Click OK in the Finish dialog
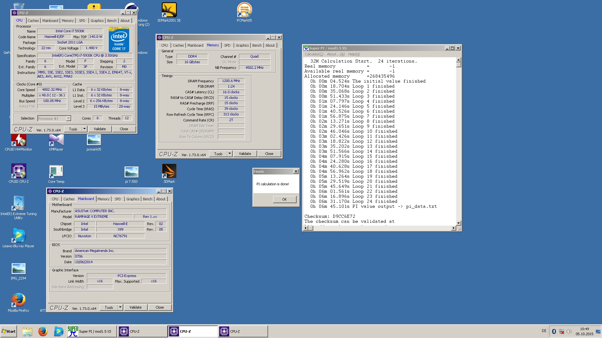 [x=284, y=199]
